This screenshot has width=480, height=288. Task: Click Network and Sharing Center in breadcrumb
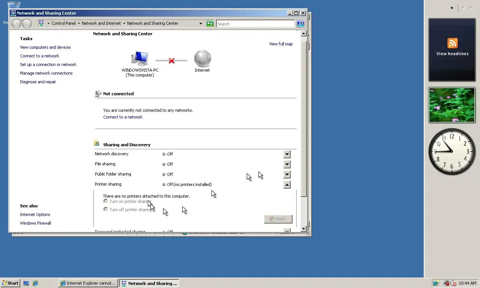click(153, 23)
